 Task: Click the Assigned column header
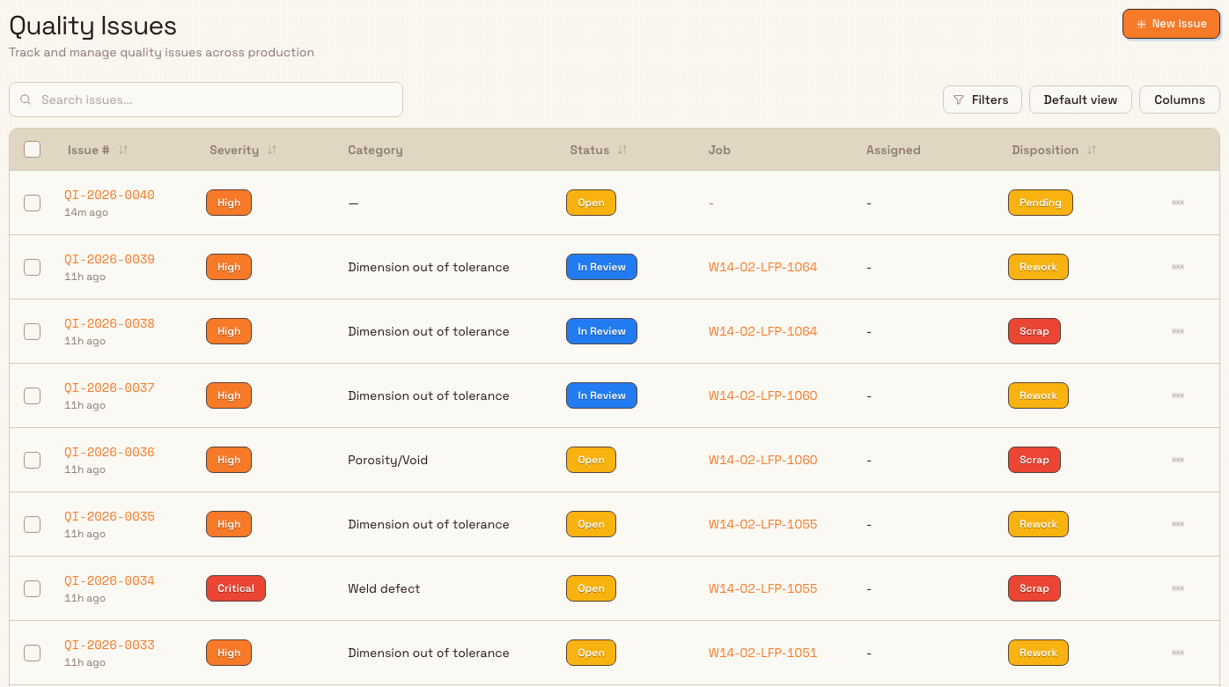click(x=893, y=150)
